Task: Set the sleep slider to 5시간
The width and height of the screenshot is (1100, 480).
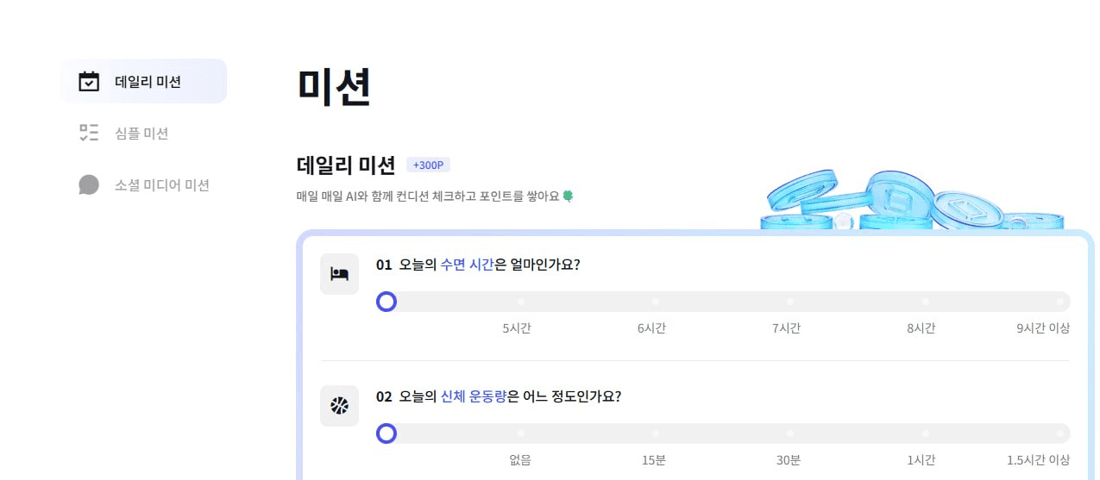Action: click(x=521, y=302)
